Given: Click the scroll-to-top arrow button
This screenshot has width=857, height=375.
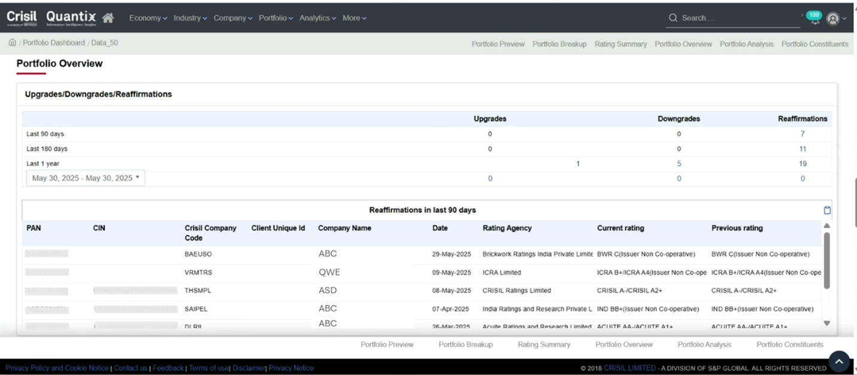Looking at the screenshot, I should [x=839, y=361].
